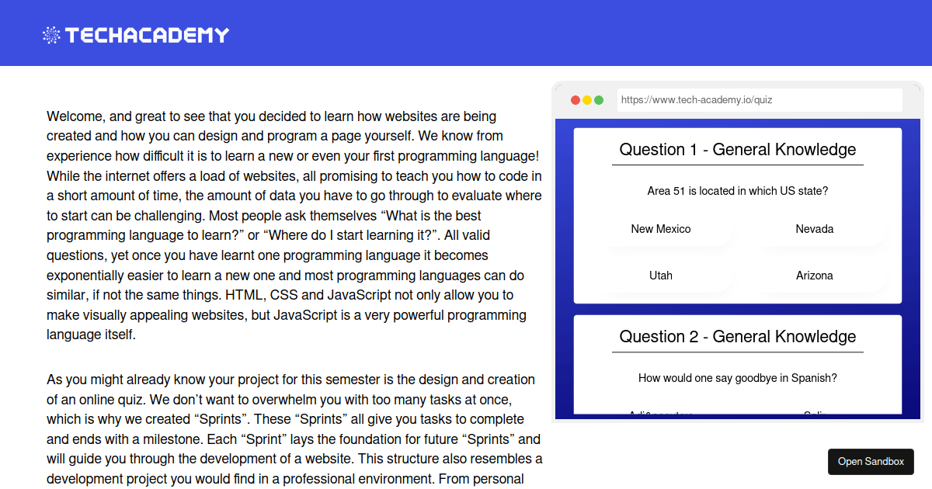Click the TechAcademy snowflake logo icon
This screenshot has width=932, height=489.
tap(51, 33)
